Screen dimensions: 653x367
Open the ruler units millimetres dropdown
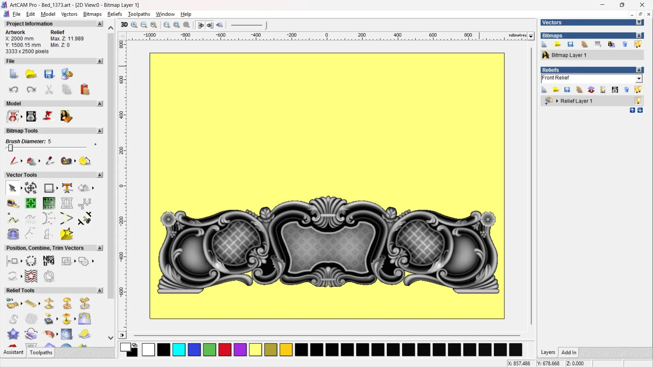pos(531,36)
